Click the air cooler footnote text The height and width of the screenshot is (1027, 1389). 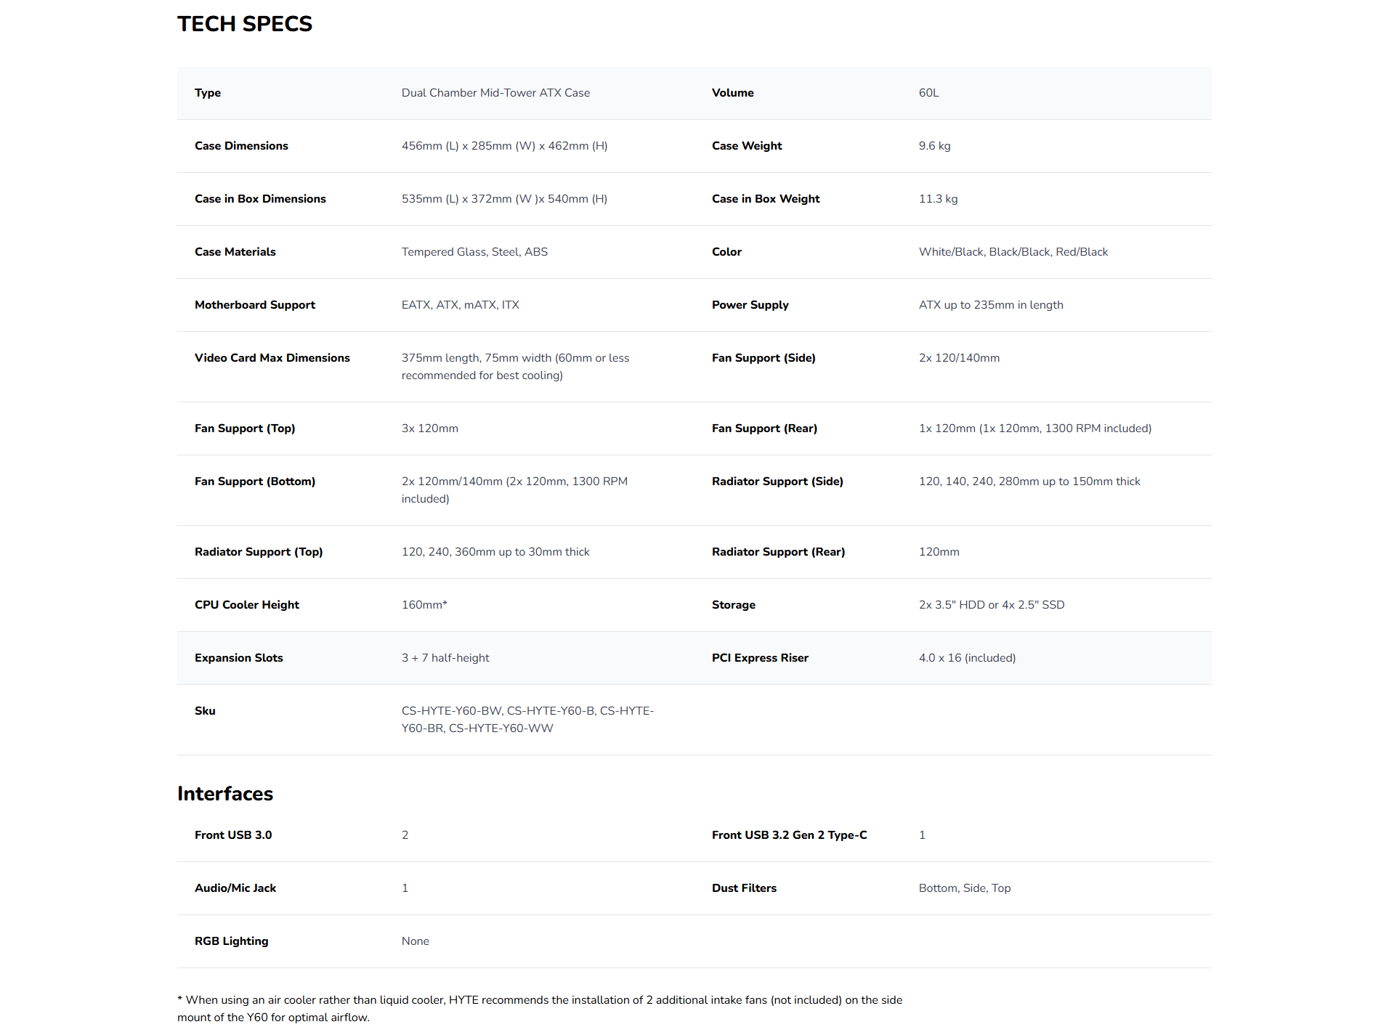coord(539,1009)
